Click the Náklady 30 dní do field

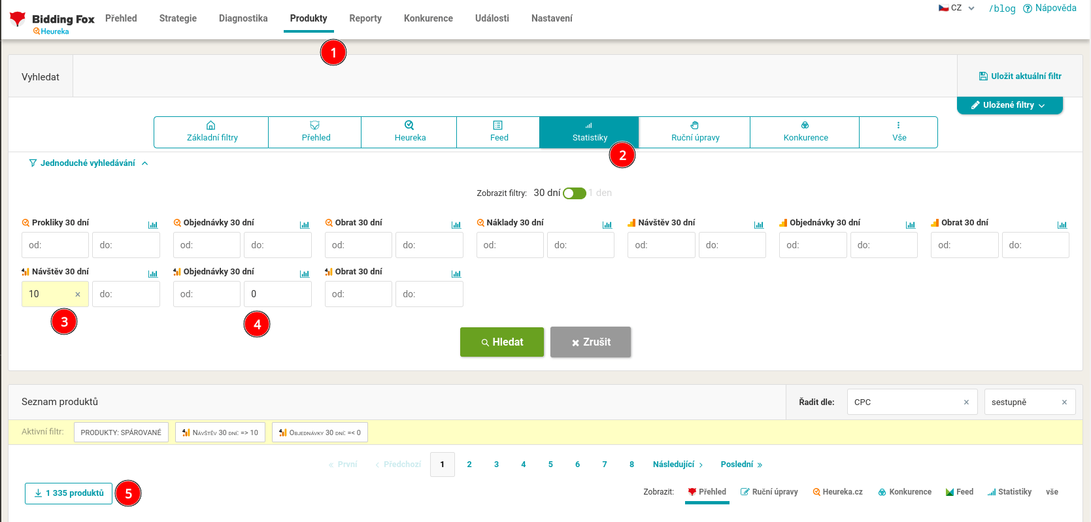pyautogui.click(x=580, y=245)
